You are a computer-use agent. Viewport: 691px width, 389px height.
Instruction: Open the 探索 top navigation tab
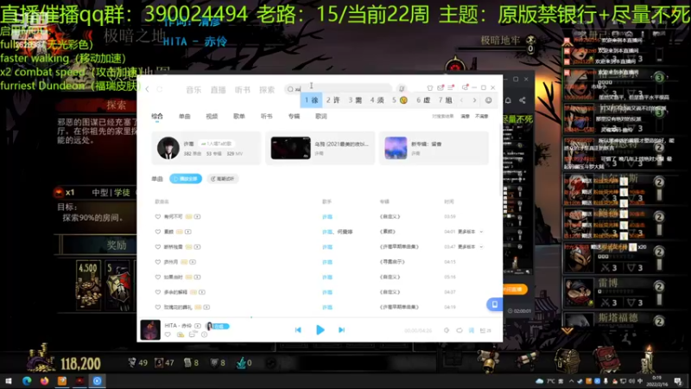(x=267, y=90)
